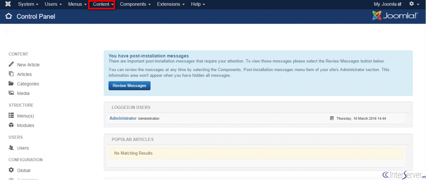Click the Joomla logo icon in top bar

coord(8,4)
